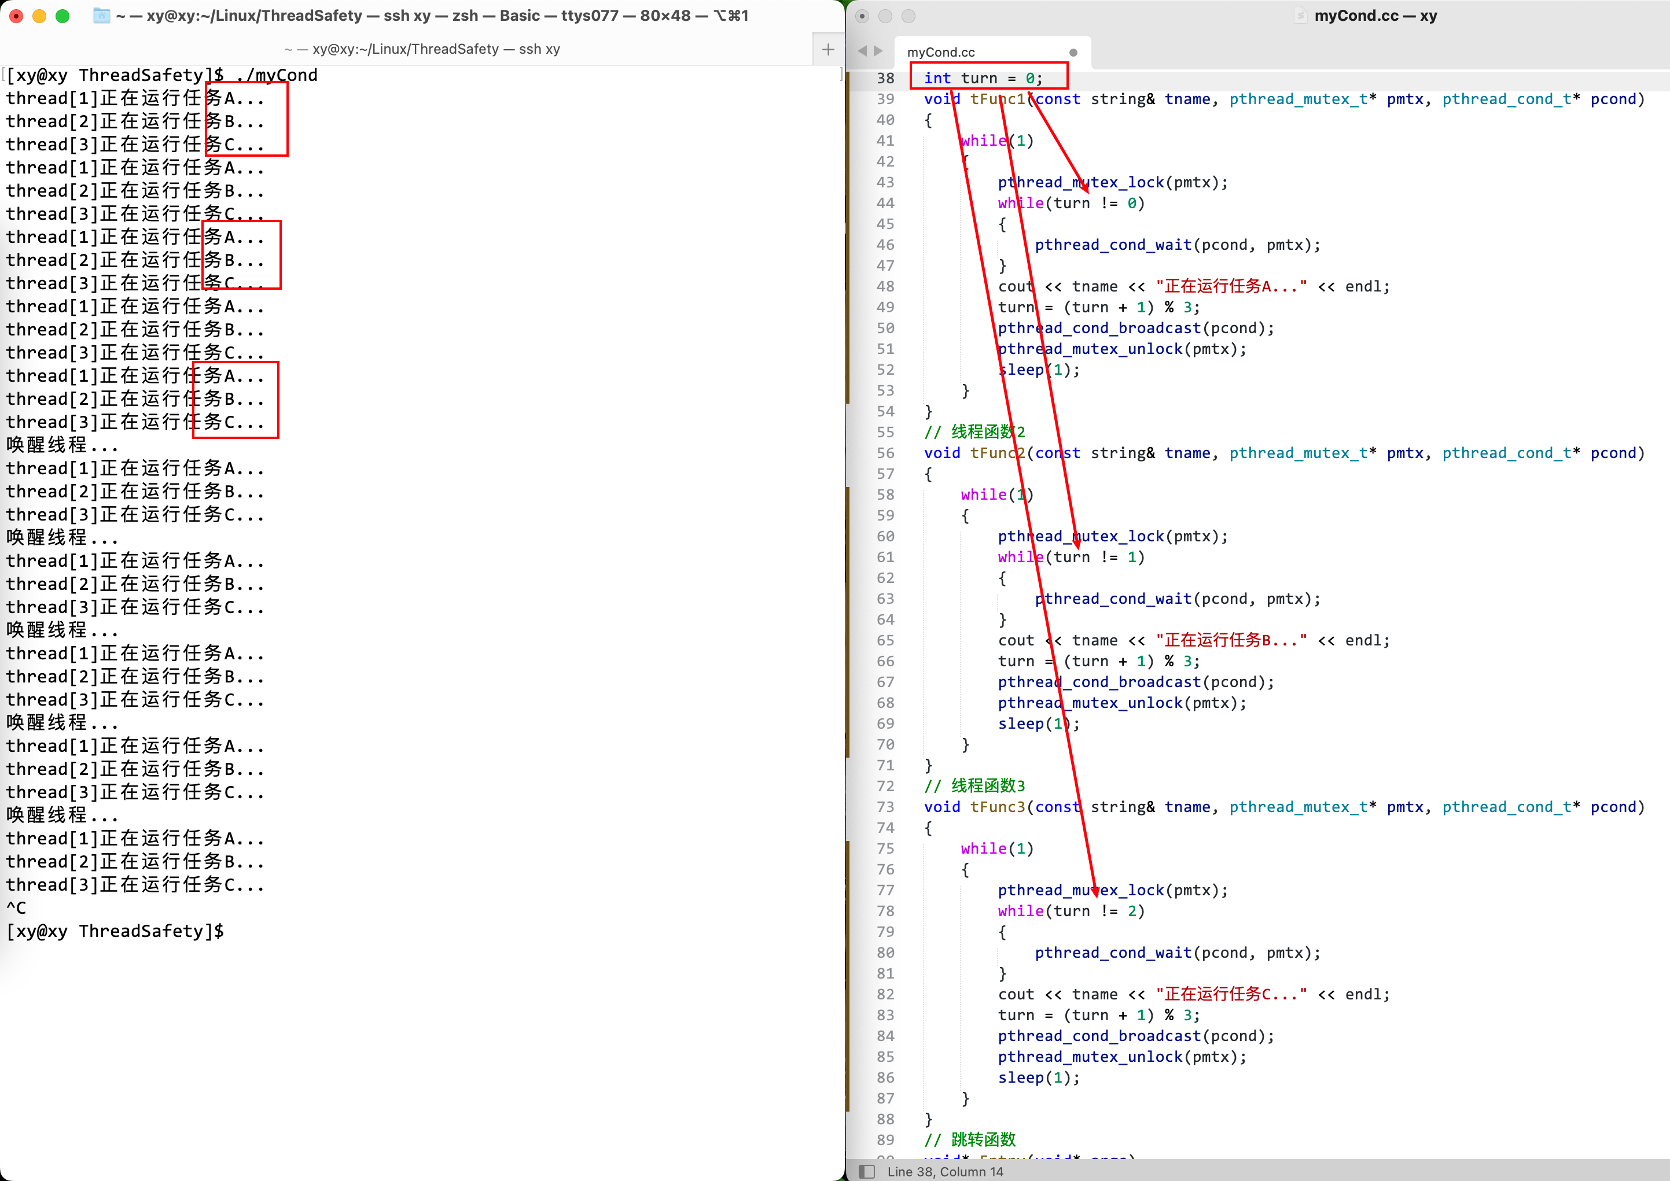This screenshot has width=1670, height=1181.
Task: Click the document icon beside myCond.cc title
Action: tap(1300, 15)
